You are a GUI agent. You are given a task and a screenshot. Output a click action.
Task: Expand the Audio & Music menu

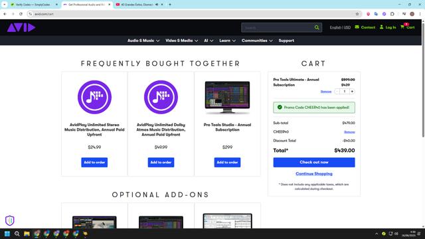143,40
